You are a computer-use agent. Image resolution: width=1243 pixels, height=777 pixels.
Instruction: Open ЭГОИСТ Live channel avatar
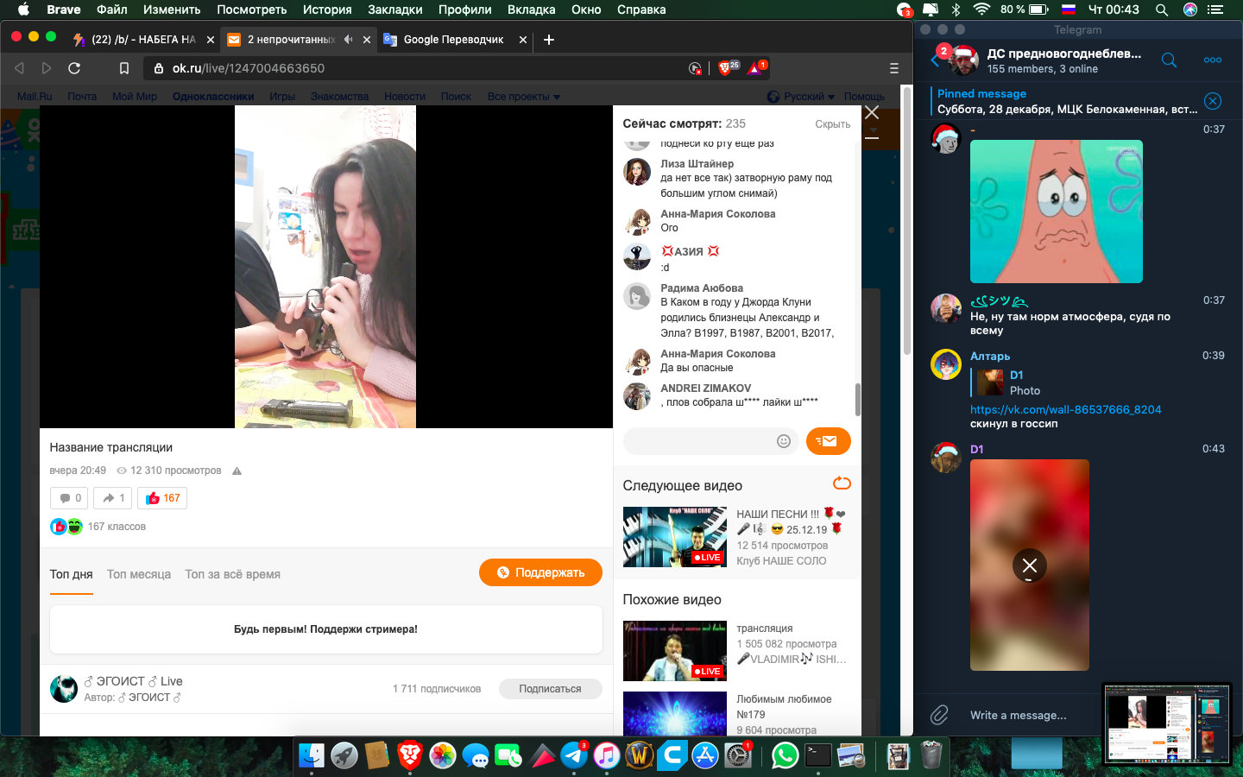click(x=64, y=689)
